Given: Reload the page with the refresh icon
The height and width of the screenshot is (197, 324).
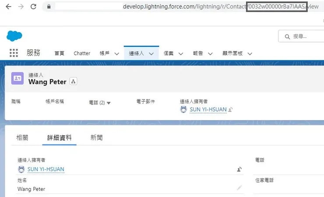Looking at the screenshot, I should pyautogui.click(x=33, y=7).
